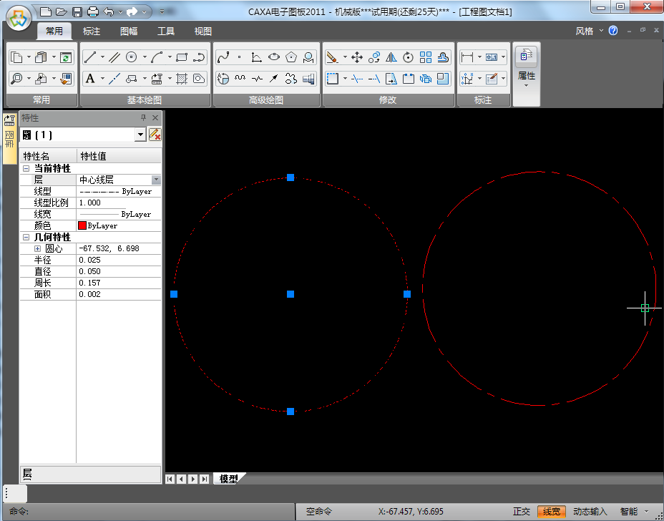Select the Text tool (A icon)
Image resolution: width=664 pixels, height=521 pixels.
click(90, 79)
